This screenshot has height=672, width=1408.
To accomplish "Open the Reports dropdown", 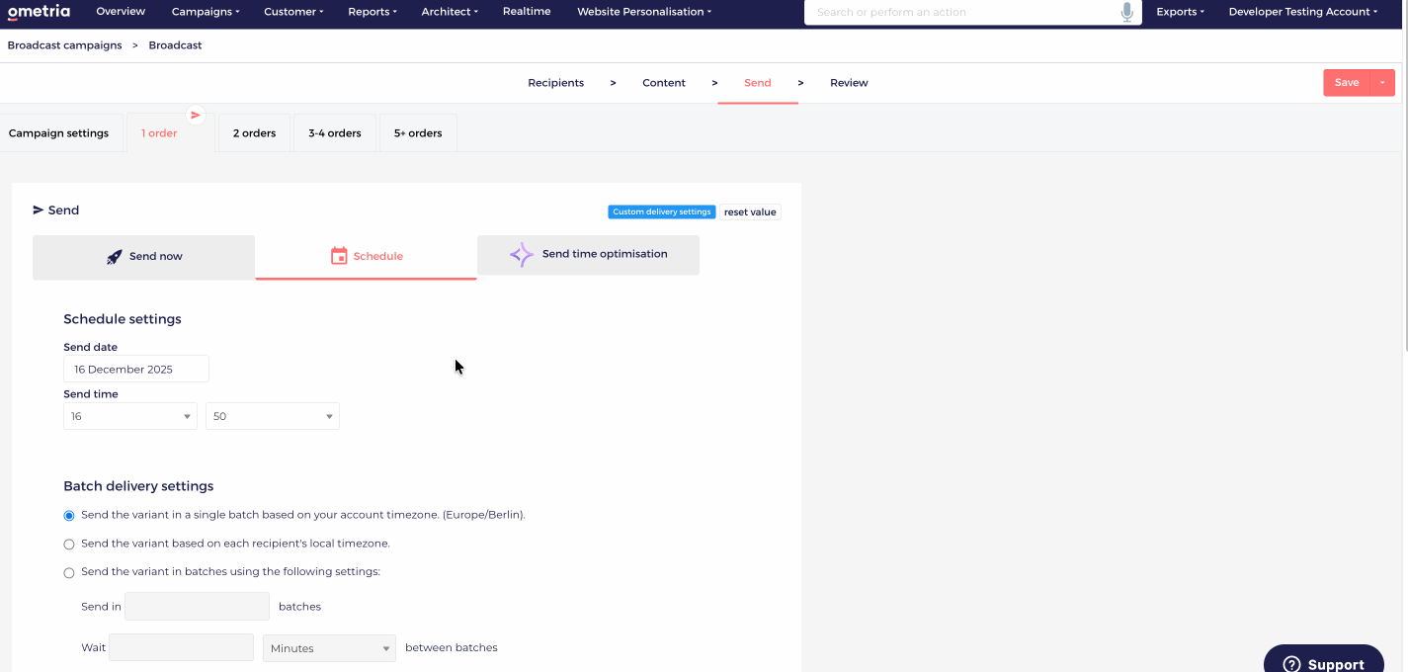I will 373,12.
